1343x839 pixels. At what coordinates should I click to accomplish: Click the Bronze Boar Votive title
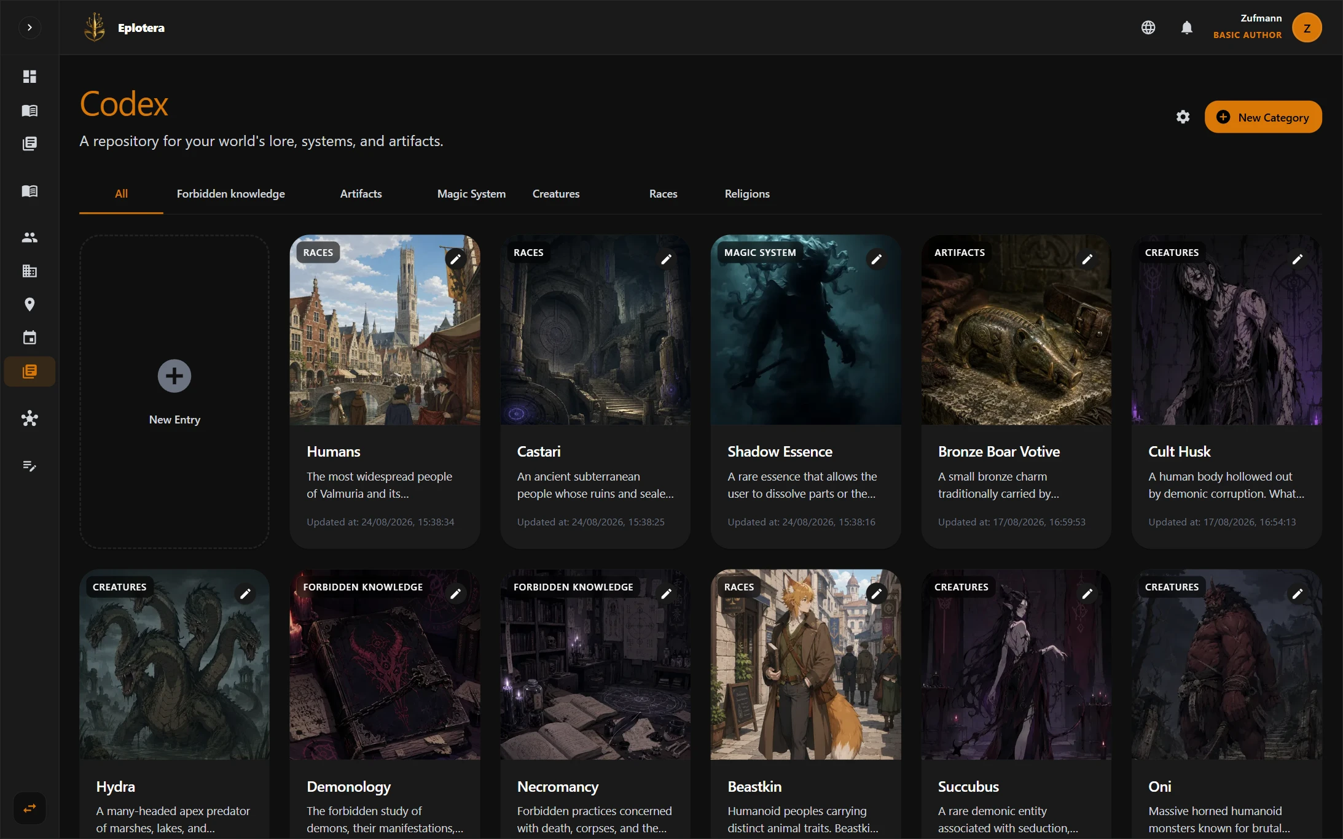[x=999, y=452]
